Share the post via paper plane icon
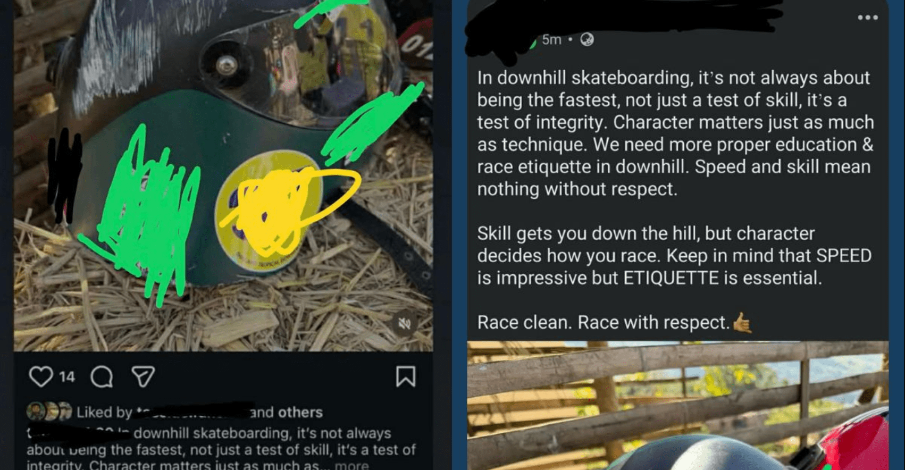 coord(143,376)
